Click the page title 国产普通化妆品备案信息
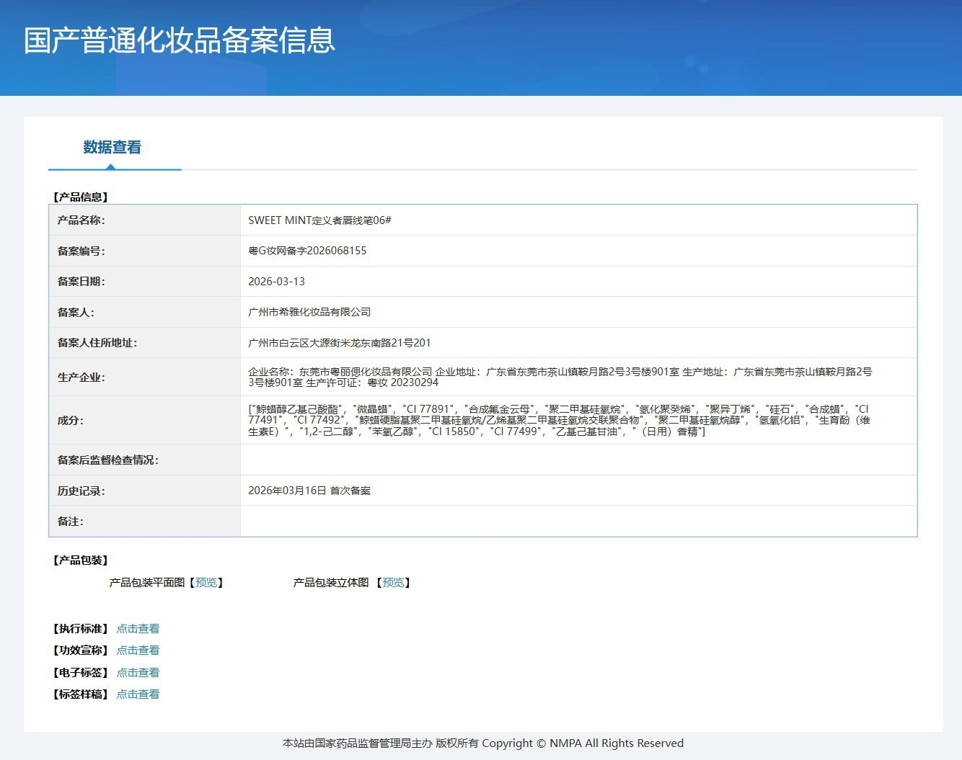The height and width of the screenshot is (760, 962). (x=180, y=40)
